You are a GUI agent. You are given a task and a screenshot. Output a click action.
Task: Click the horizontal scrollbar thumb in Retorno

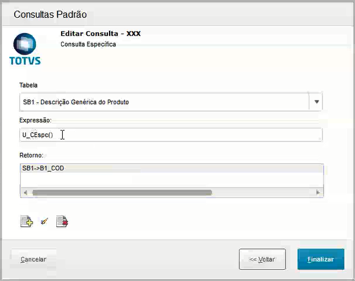point(122,192)
